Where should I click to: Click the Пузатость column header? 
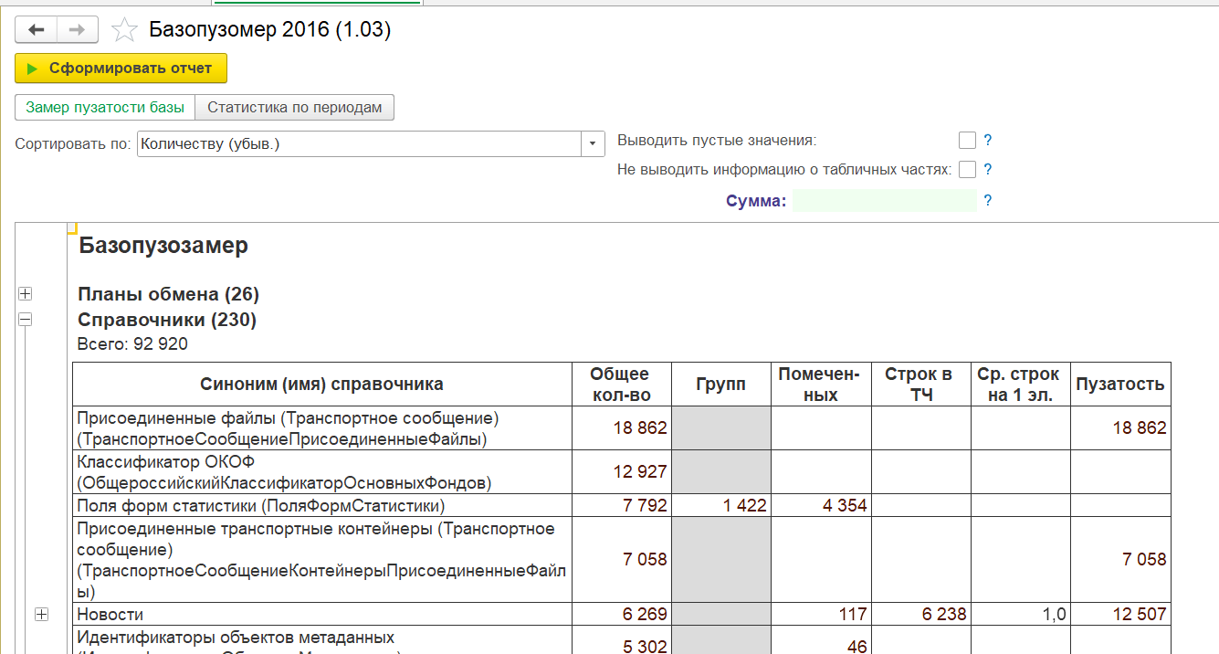pyautogui.click(x=1119, y=383)
